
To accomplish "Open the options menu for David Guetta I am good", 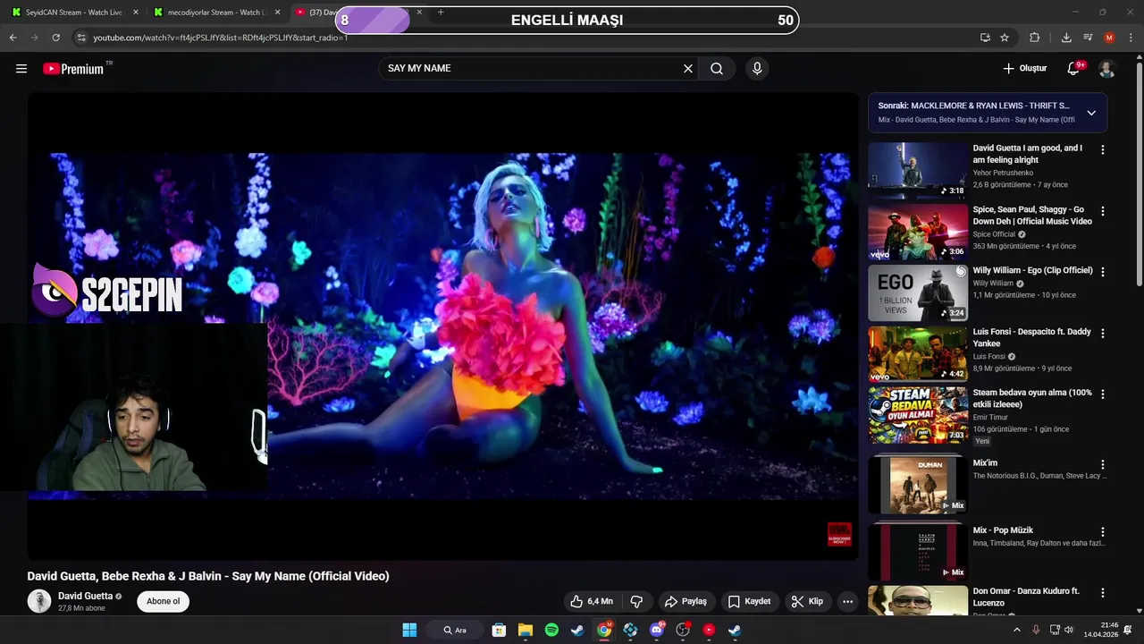I will click(x=1102, y=150).
